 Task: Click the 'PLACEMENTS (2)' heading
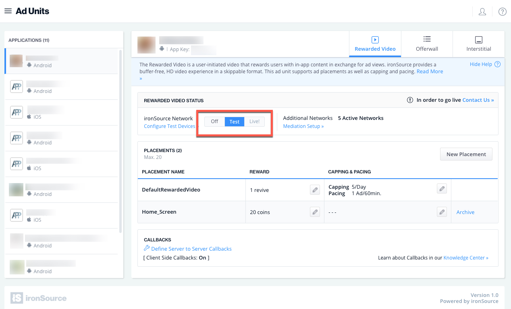click(163, 150)
